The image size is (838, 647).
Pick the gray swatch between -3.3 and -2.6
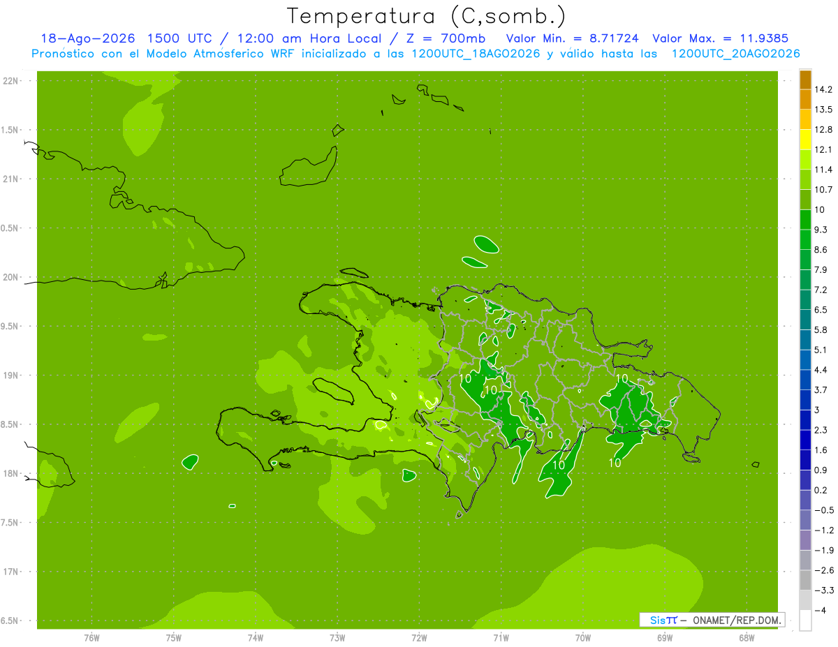click(x=805, y=580)
